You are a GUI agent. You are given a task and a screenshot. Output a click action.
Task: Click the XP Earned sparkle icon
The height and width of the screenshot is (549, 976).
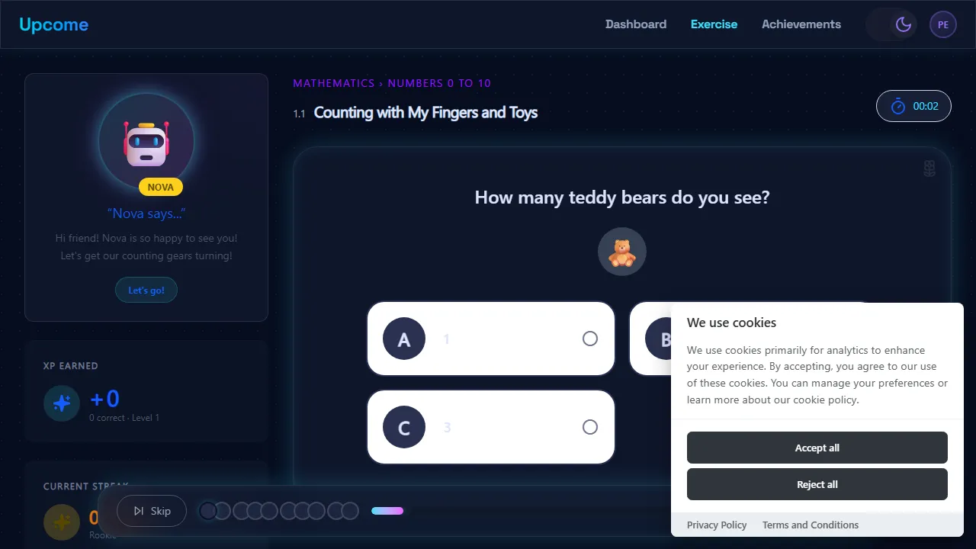point(62,403)
